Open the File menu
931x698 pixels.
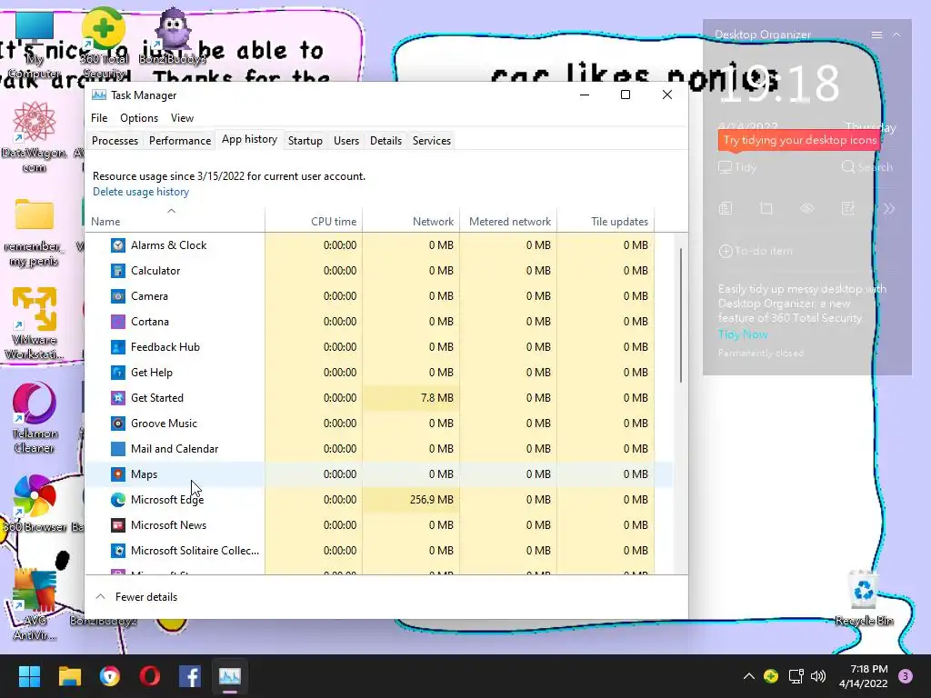pyautogui.click(x=99, y=118)
